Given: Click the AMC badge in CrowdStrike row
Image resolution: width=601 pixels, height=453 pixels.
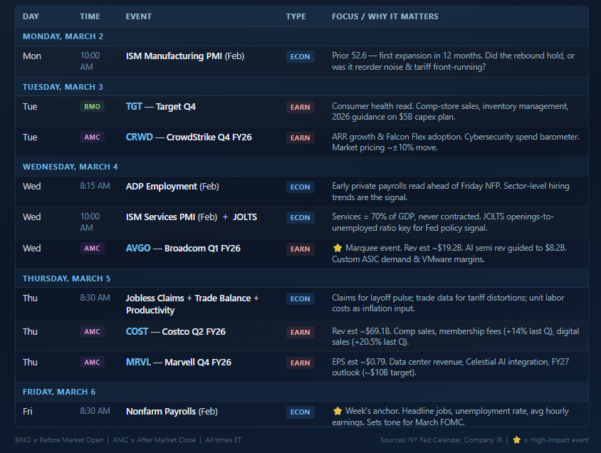Looking at the screenshot, I should point(92,137).
